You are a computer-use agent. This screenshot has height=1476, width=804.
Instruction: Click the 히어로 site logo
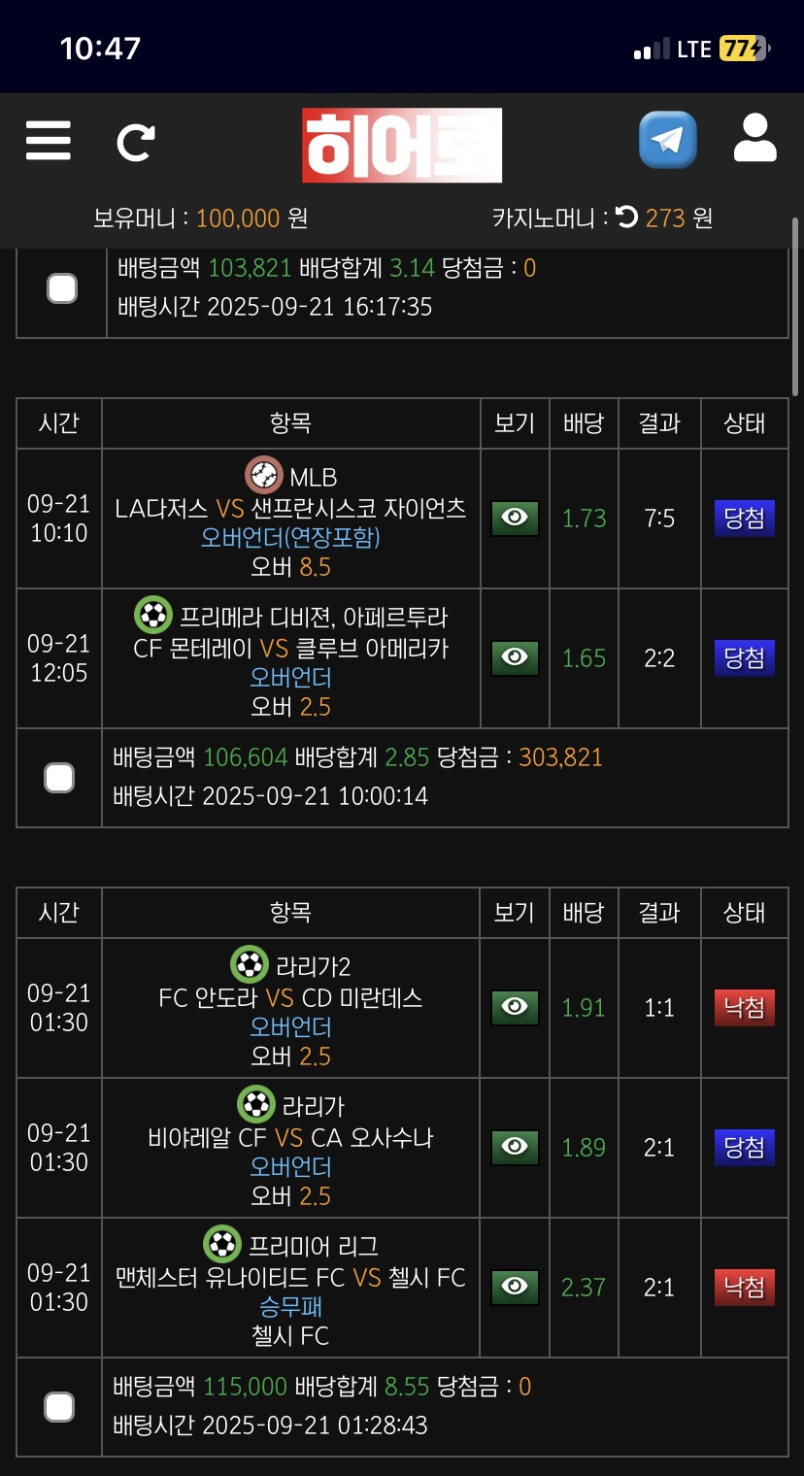402,146
